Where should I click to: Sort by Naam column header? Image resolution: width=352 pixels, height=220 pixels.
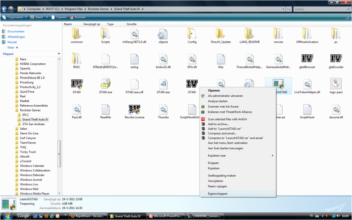pyautogui.click(x=72, y=24)
